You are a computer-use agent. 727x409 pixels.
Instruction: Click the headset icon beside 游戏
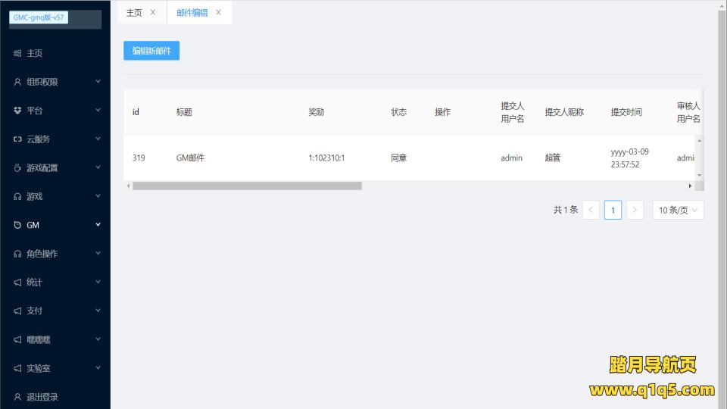[17, 197]
